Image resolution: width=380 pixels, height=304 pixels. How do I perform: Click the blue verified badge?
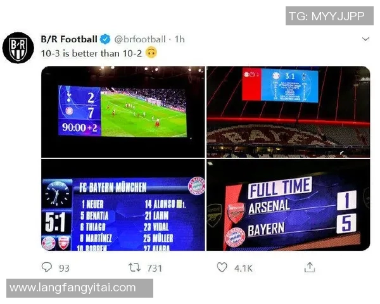(x=105, y=39)
